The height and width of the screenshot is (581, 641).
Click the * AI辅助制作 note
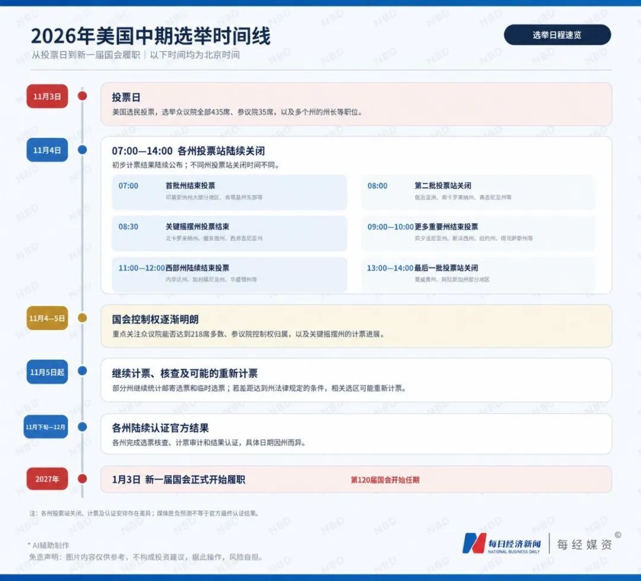point(48,545)
